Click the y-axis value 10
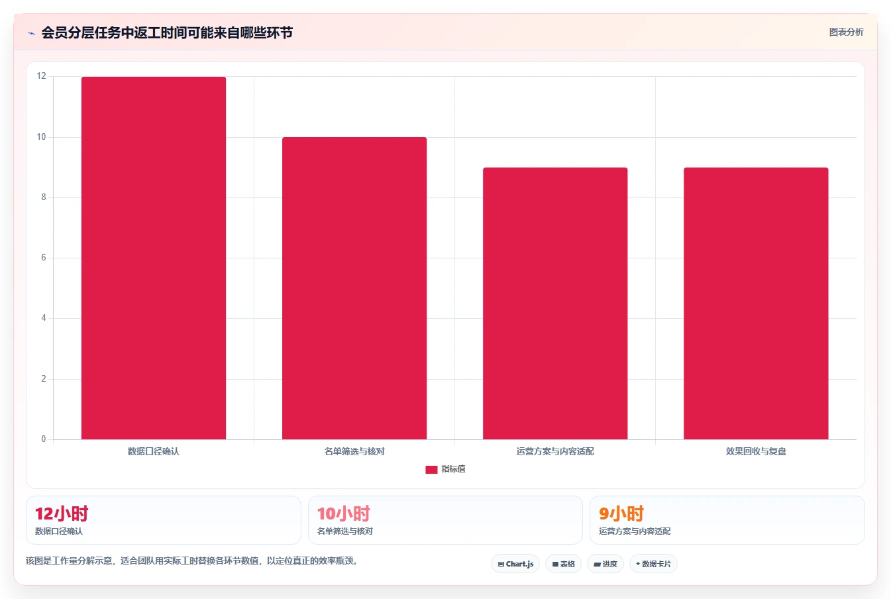 click(42, 137)
